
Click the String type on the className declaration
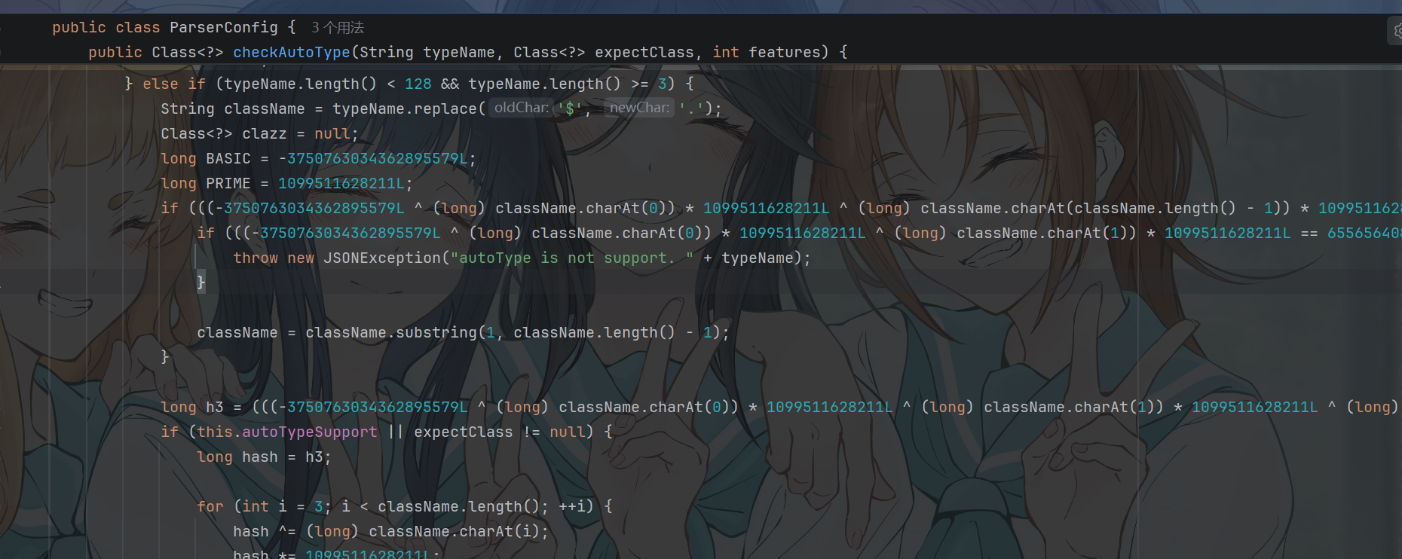[188, 109]
